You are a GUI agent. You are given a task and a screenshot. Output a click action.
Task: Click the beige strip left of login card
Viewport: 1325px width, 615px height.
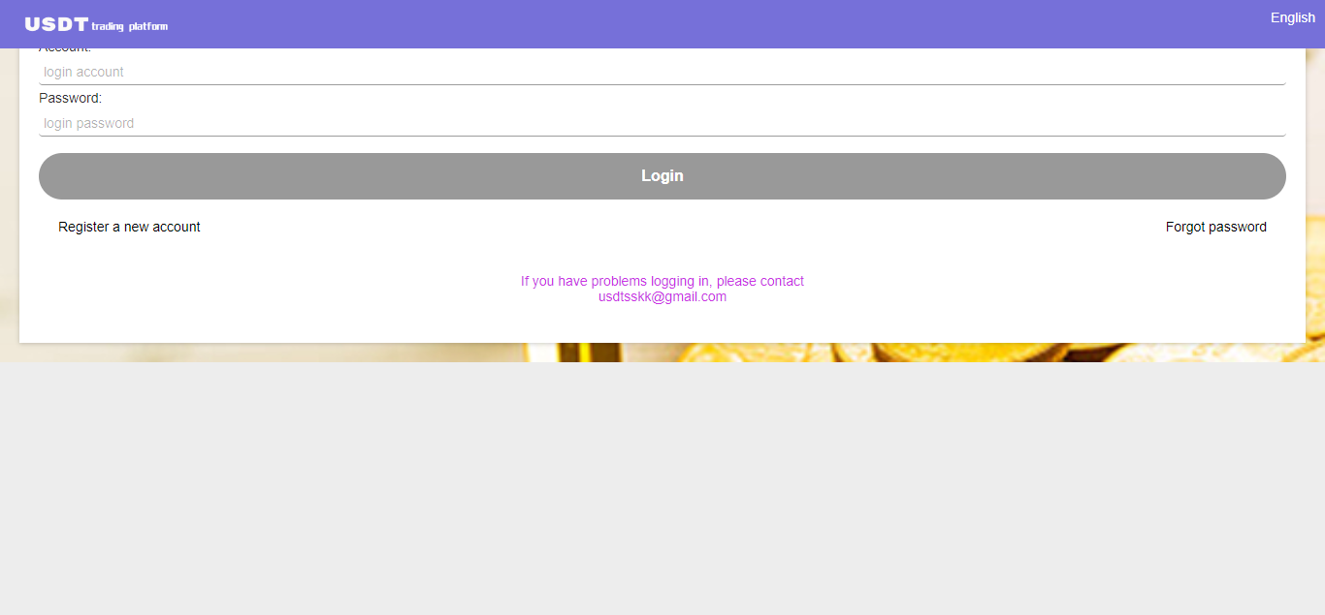9,194
